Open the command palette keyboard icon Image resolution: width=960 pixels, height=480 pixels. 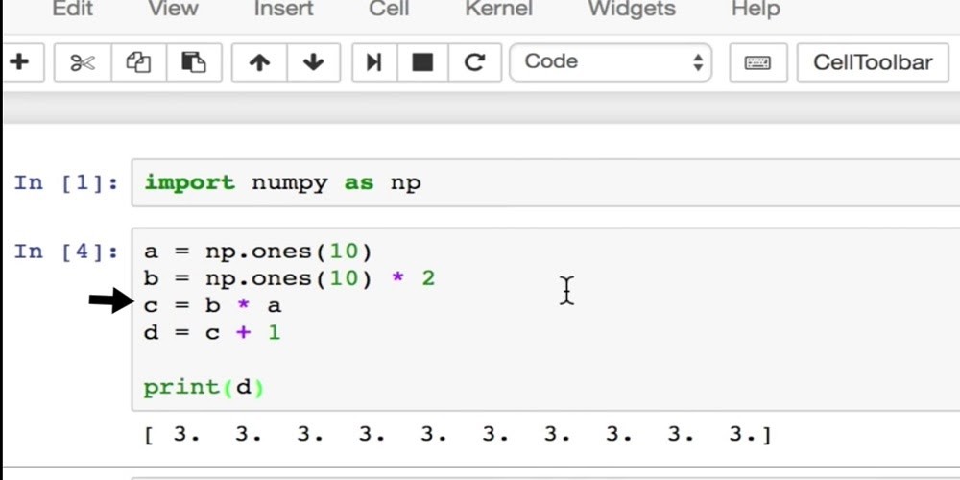[757, 62]
